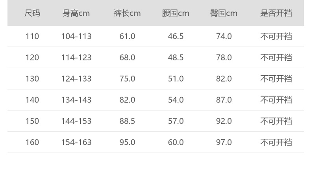
Task: Click the 臀围cm column header
Action: tap(224, 13)
